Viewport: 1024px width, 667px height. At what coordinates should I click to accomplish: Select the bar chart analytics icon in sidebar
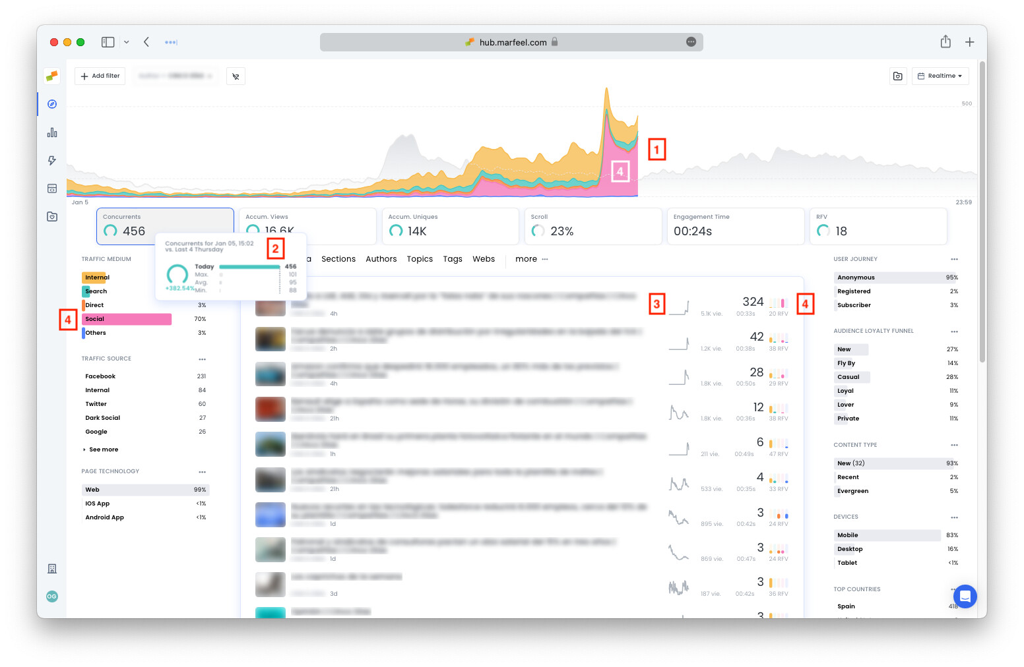51,132
